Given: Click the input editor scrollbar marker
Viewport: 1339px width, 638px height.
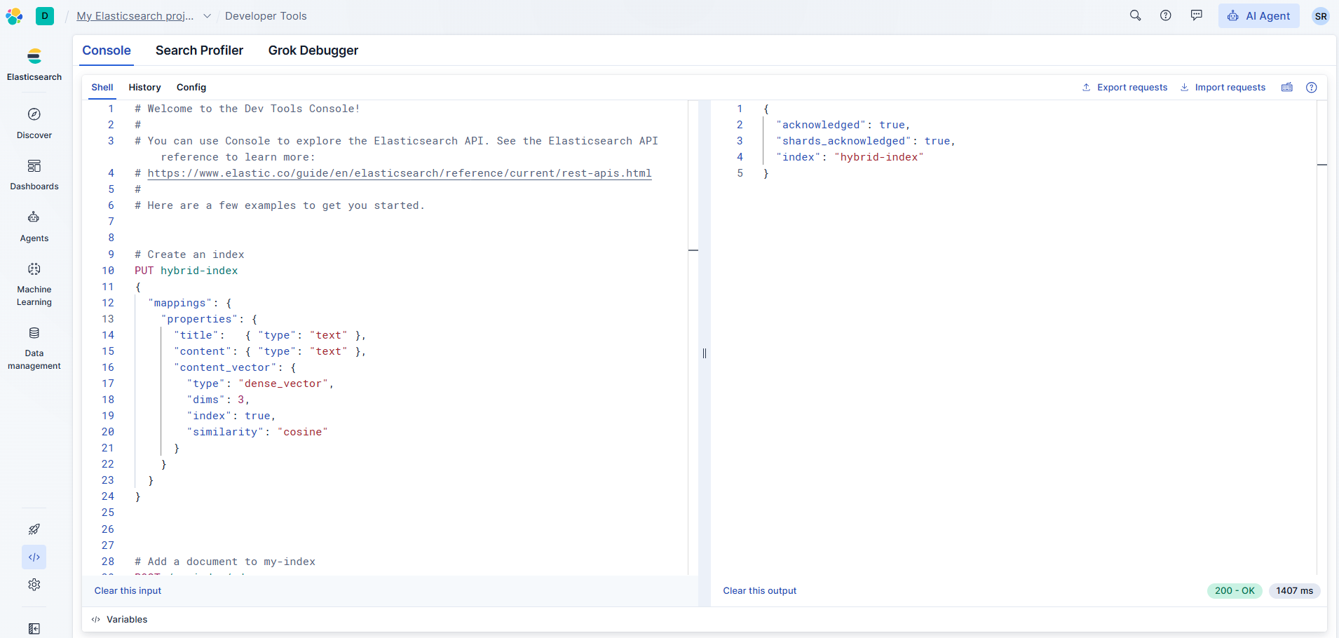Looking at the screenshot, I should [x=693, y=250].
